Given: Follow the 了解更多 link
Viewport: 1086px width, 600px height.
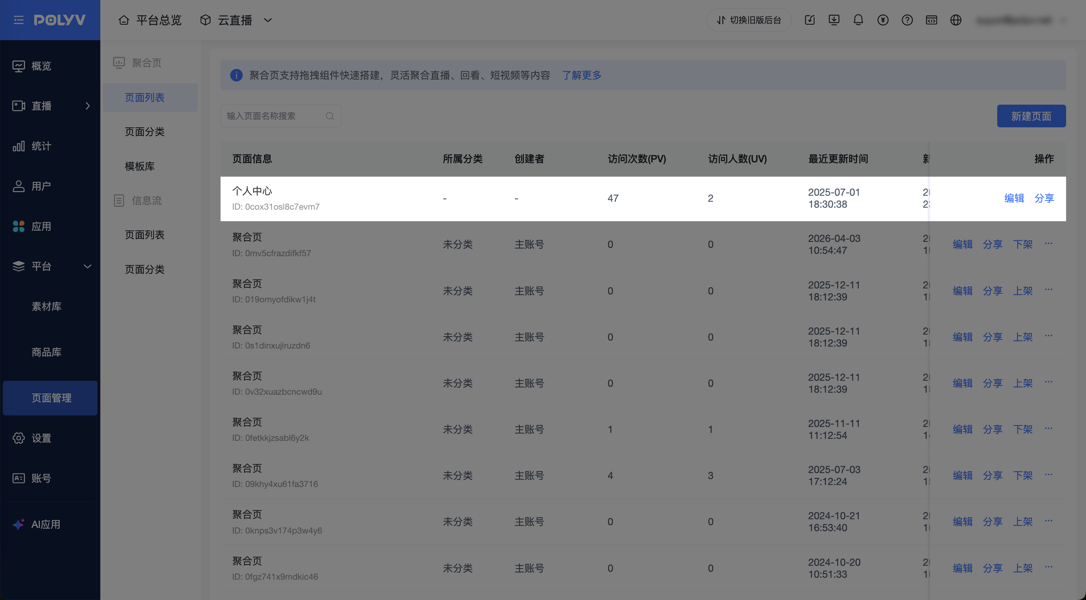Looking at the screenshot, I should point(581,75).
